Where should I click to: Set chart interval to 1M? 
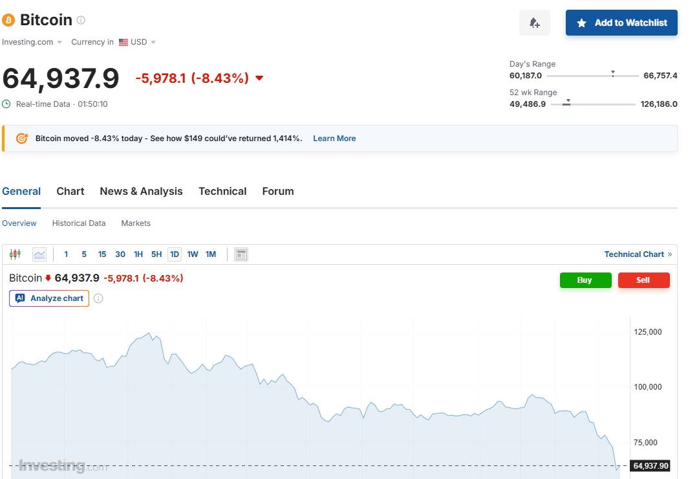211,254
